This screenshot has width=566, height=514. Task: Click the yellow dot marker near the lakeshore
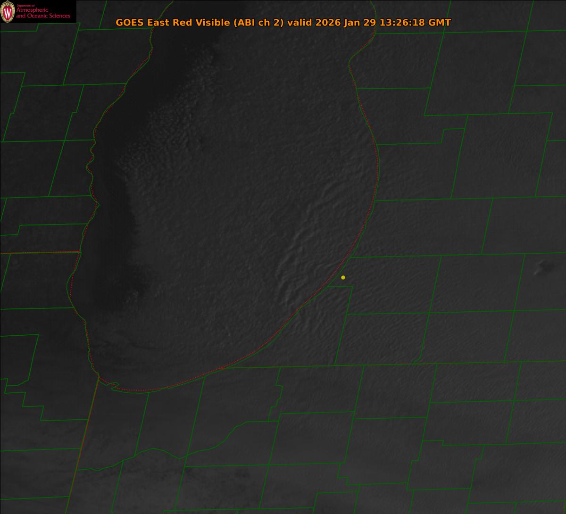point(343,277)
